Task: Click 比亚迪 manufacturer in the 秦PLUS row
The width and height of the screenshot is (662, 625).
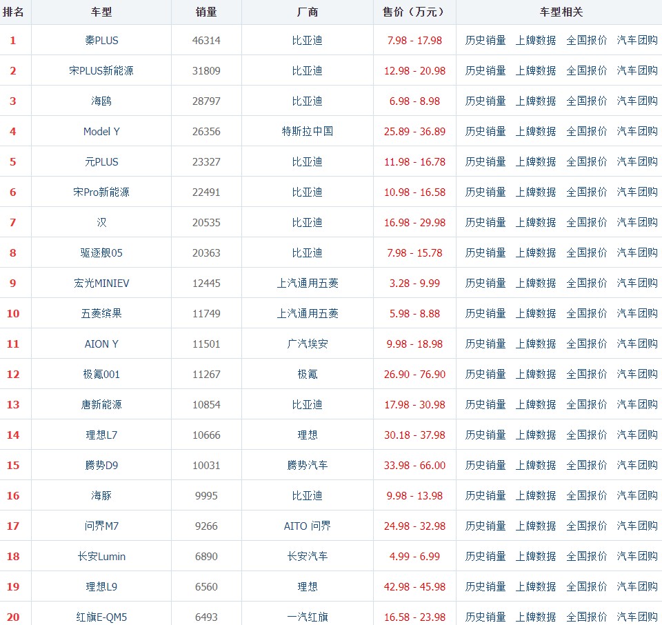Action: (x=308, y=41)
